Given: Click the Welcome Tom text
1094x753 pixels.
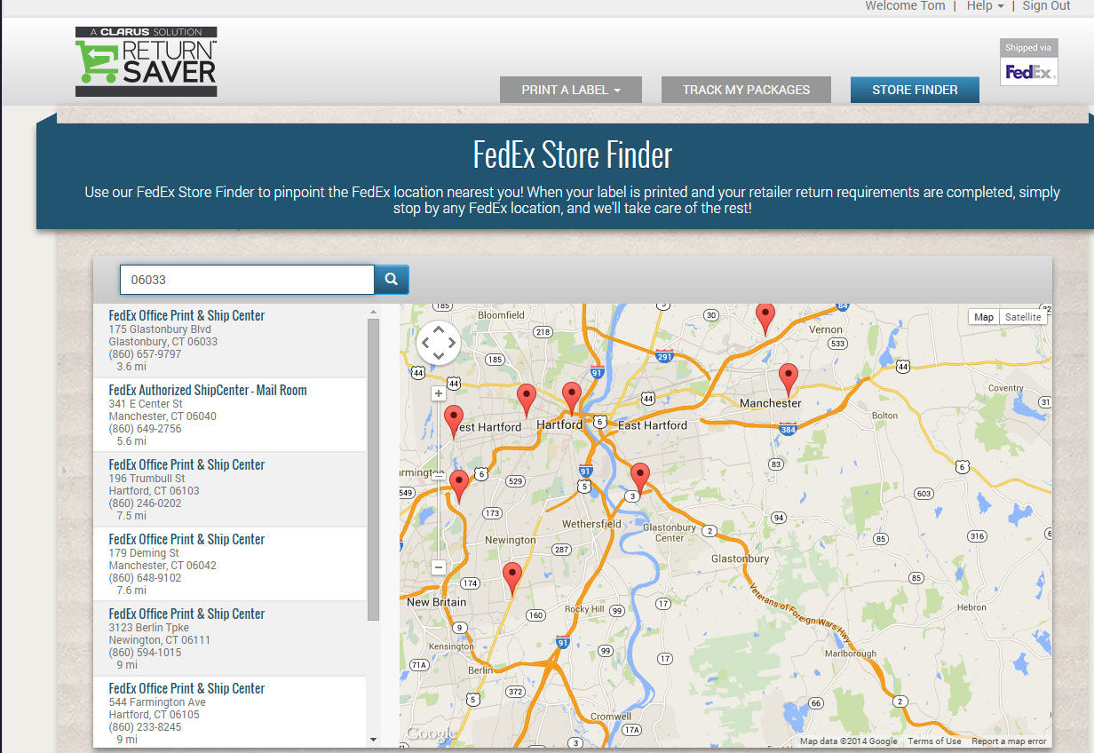Looking at the screenshot, I should pos(905,6).
